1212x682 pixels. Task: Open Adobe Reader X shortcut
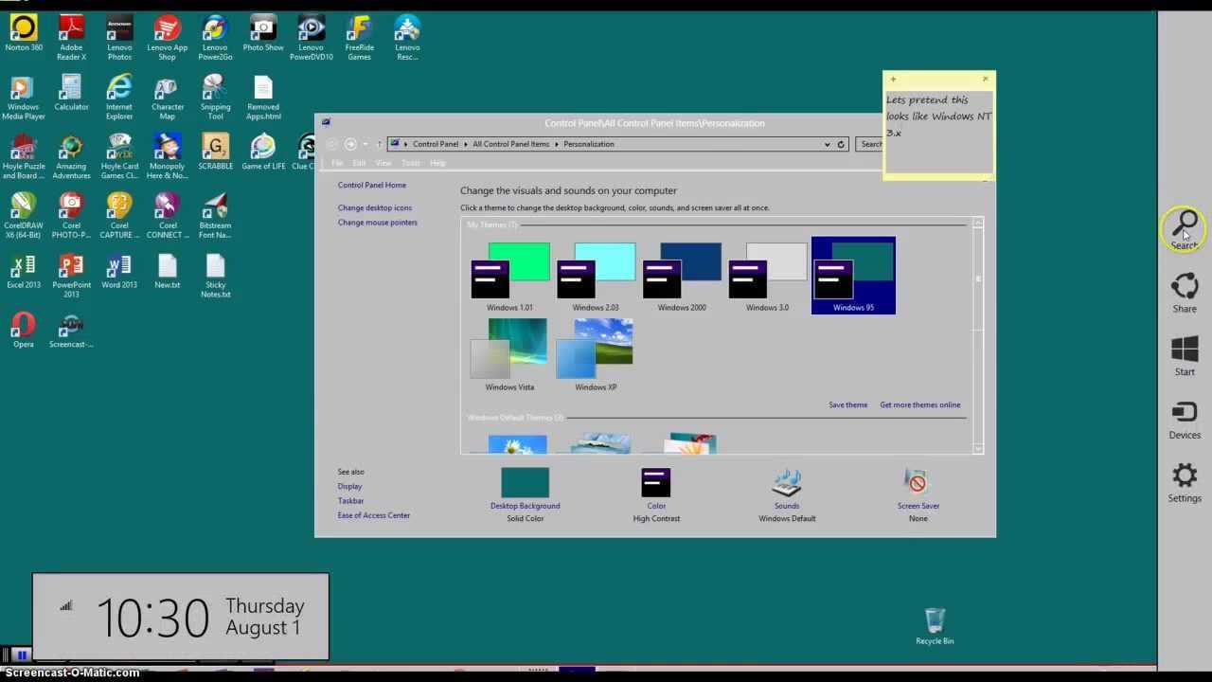[71, 38]
